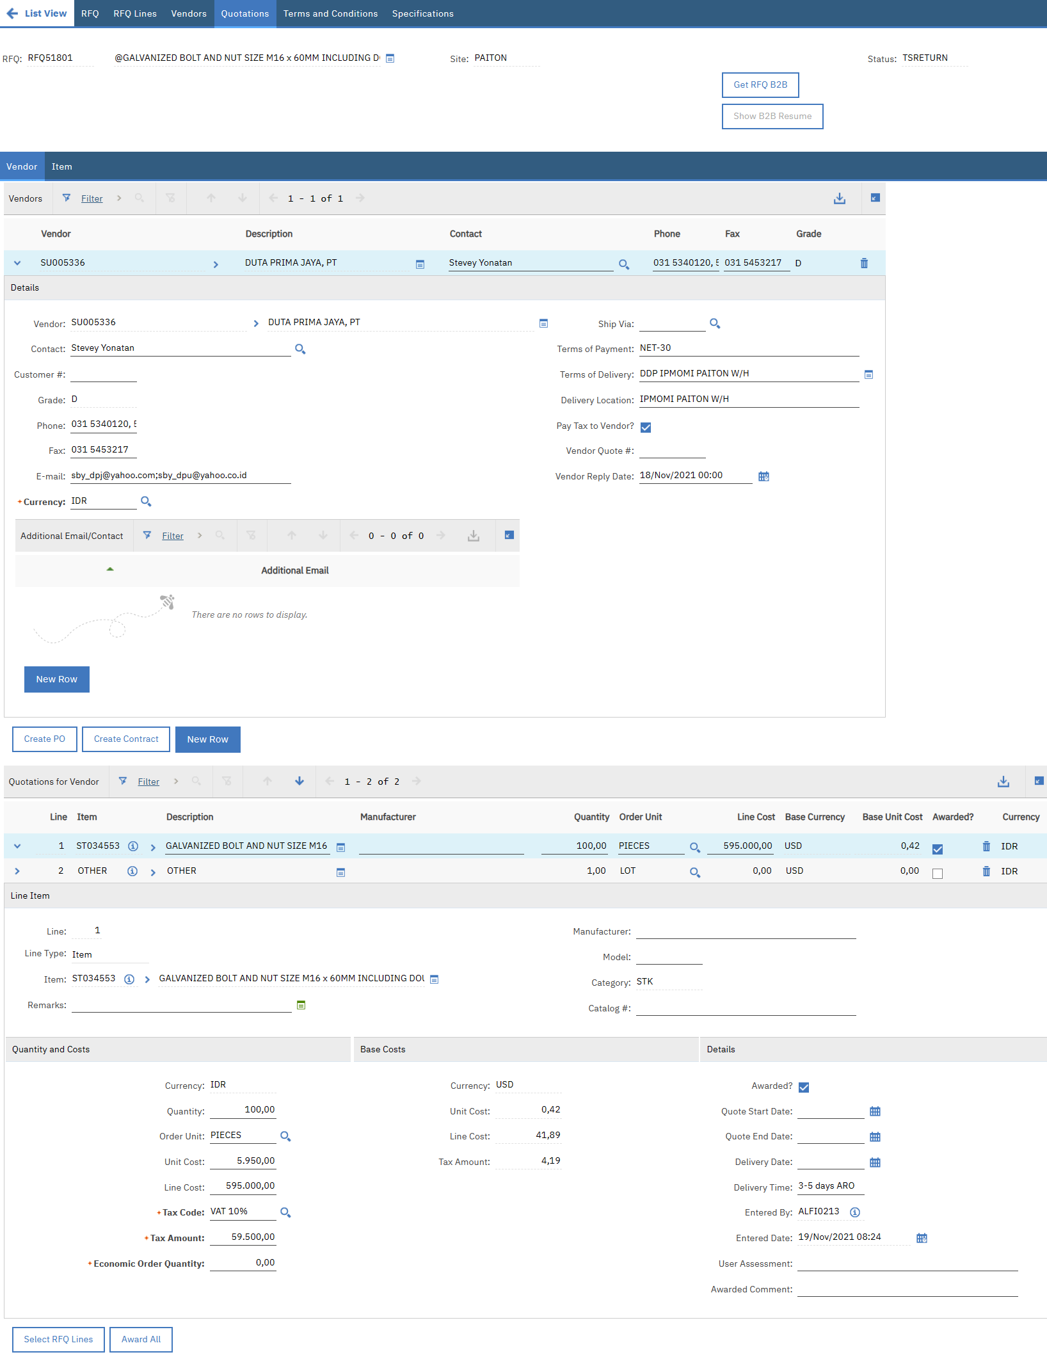
Task: Delete vendor SU005336 row with trash icon
Action: [x=864, y=263]
